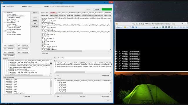Select the CodePages argument row
Viewport: 188px width, 105px height.
click(x=30, y=64)
